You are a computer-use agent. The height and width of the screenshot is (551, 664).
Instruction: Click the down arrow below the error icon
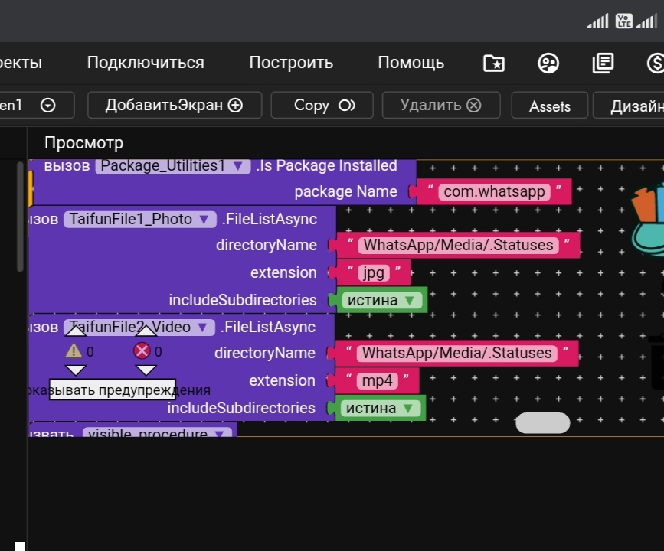coord(146,370)
